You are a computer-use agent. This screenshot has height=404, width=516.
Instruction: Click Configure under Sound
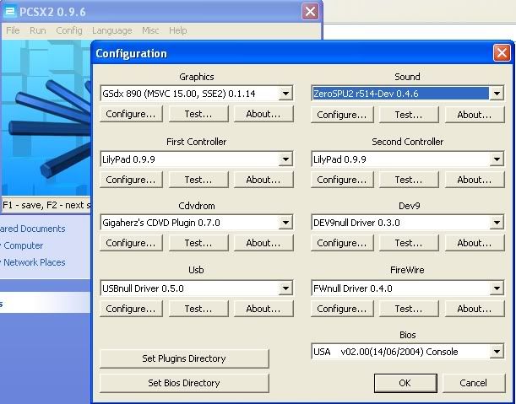342,115
